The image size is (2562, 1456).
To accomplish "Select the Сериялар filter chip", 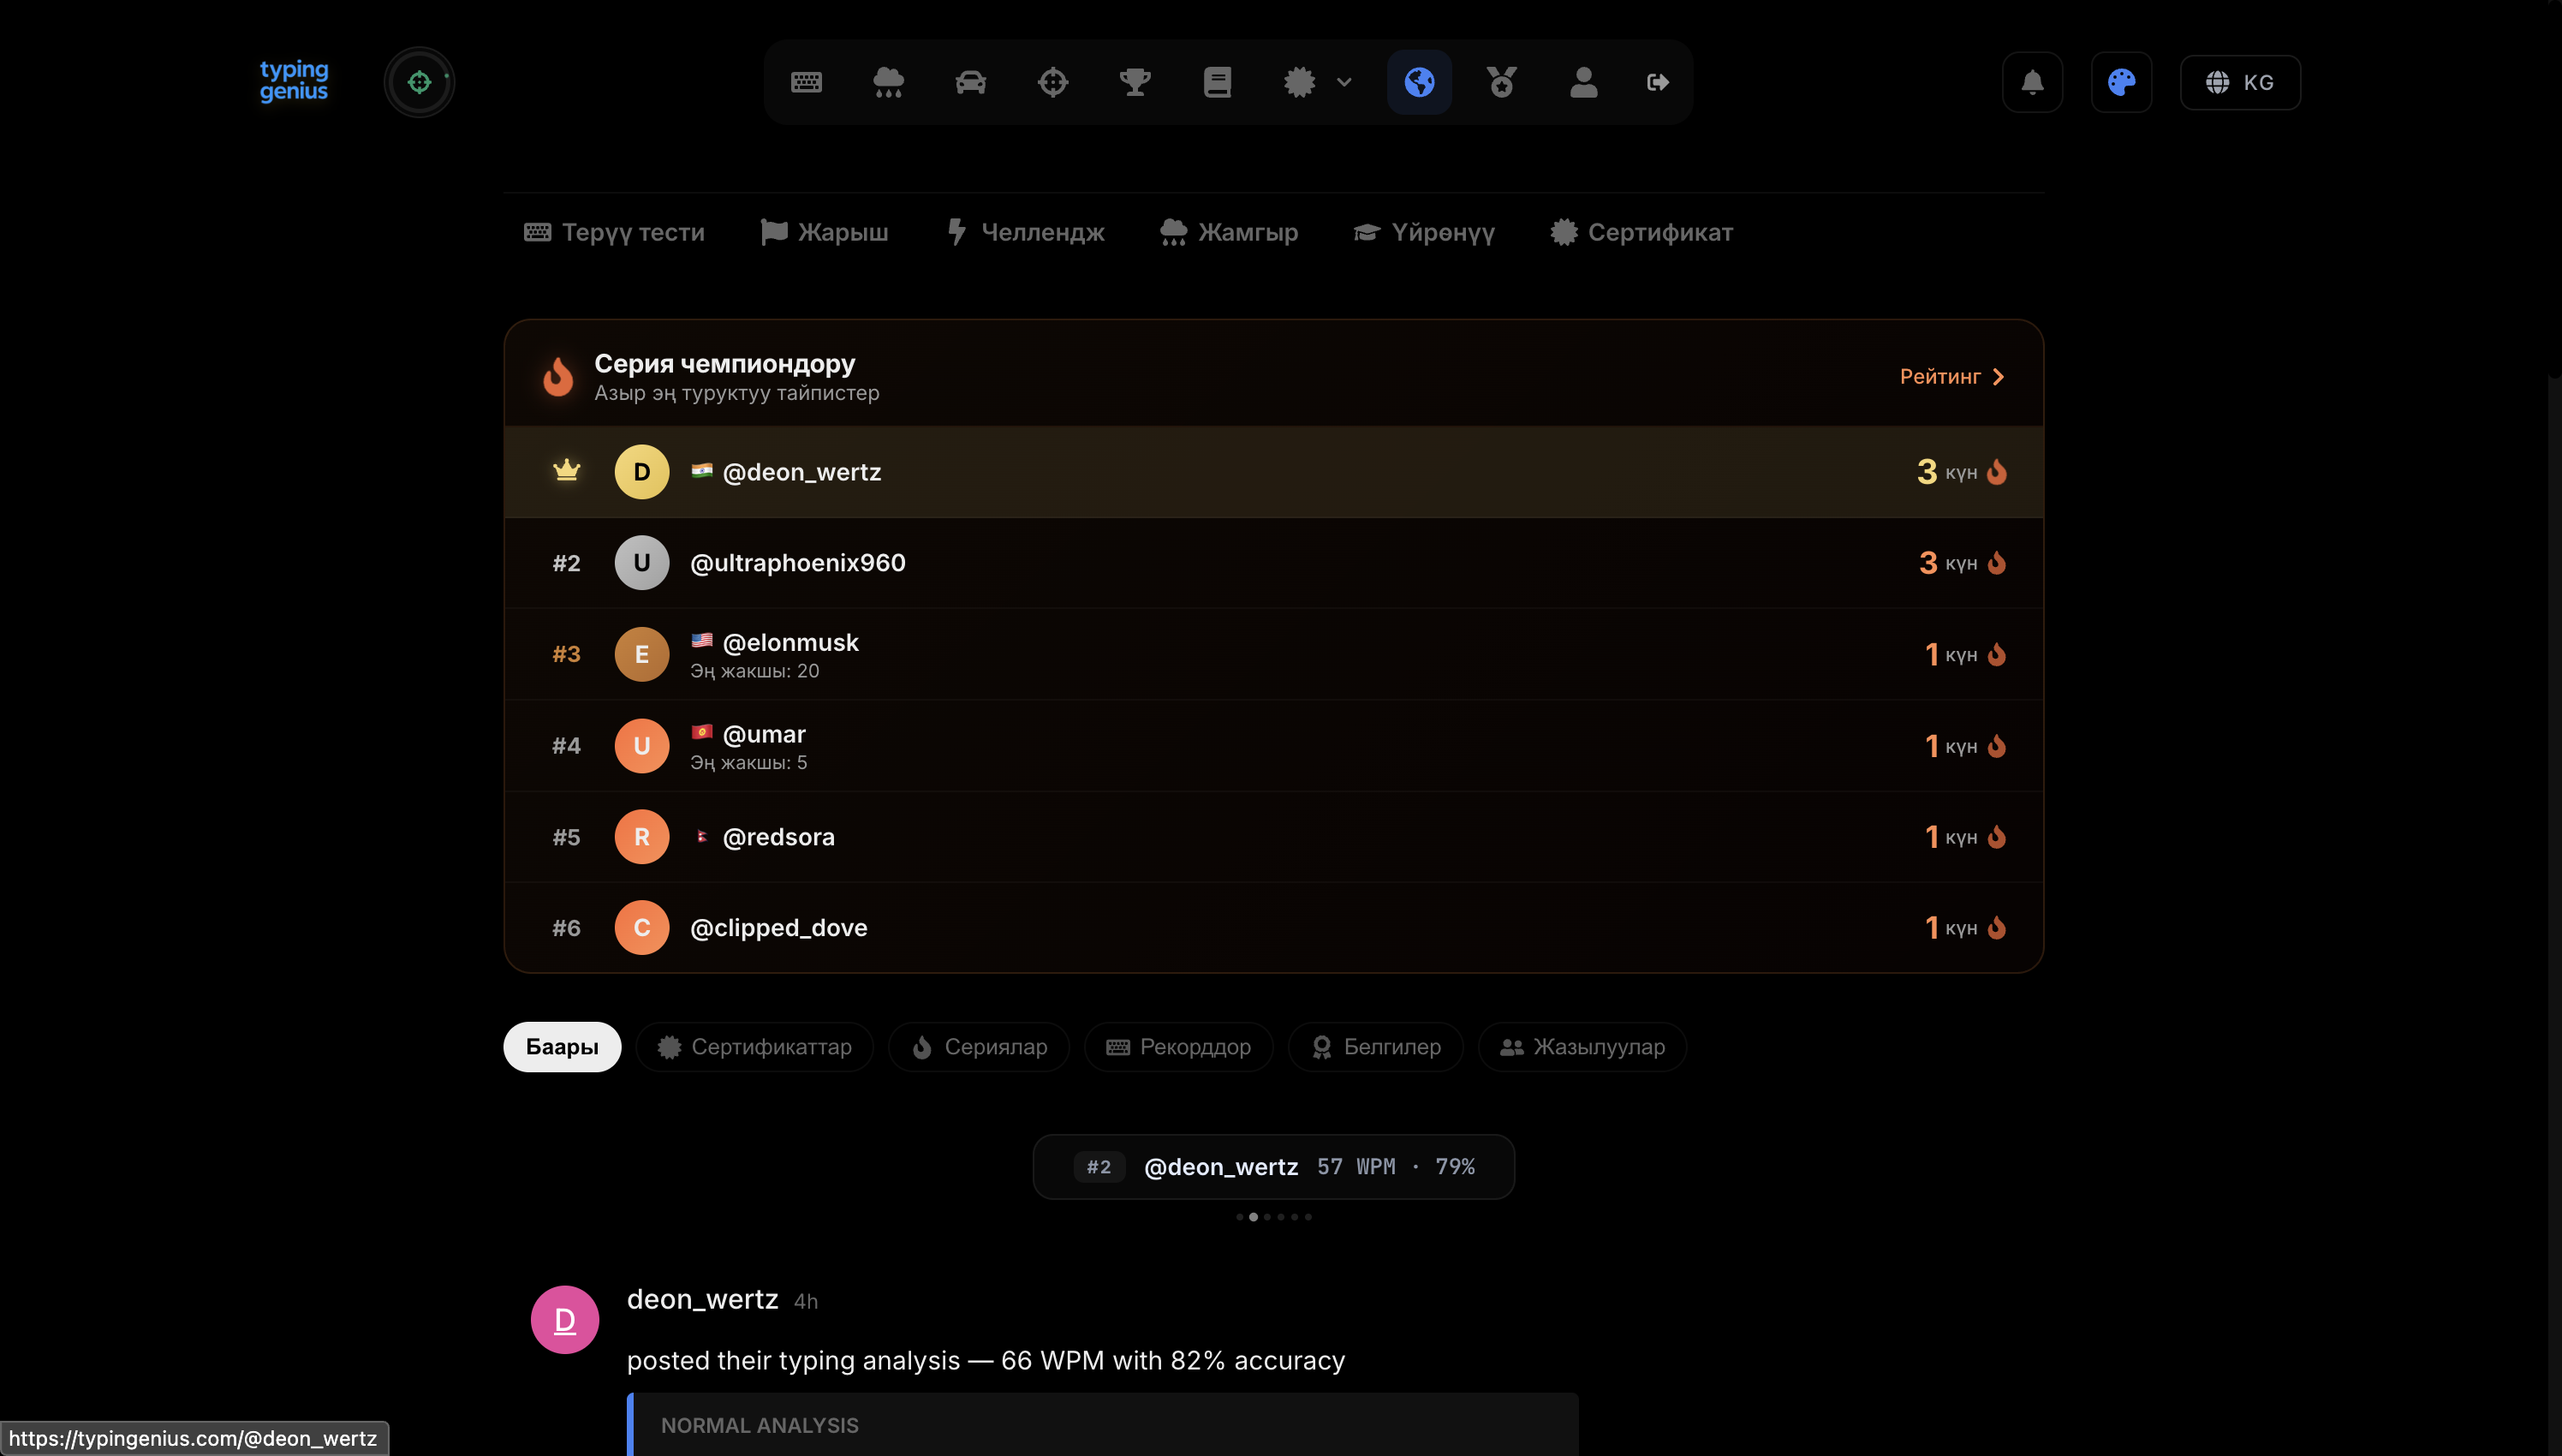I will pyautogui.click(x=979, y=1047).
